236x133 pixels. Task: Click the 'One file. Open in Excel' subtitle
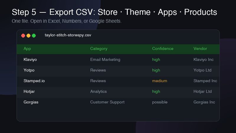[67, 21]
